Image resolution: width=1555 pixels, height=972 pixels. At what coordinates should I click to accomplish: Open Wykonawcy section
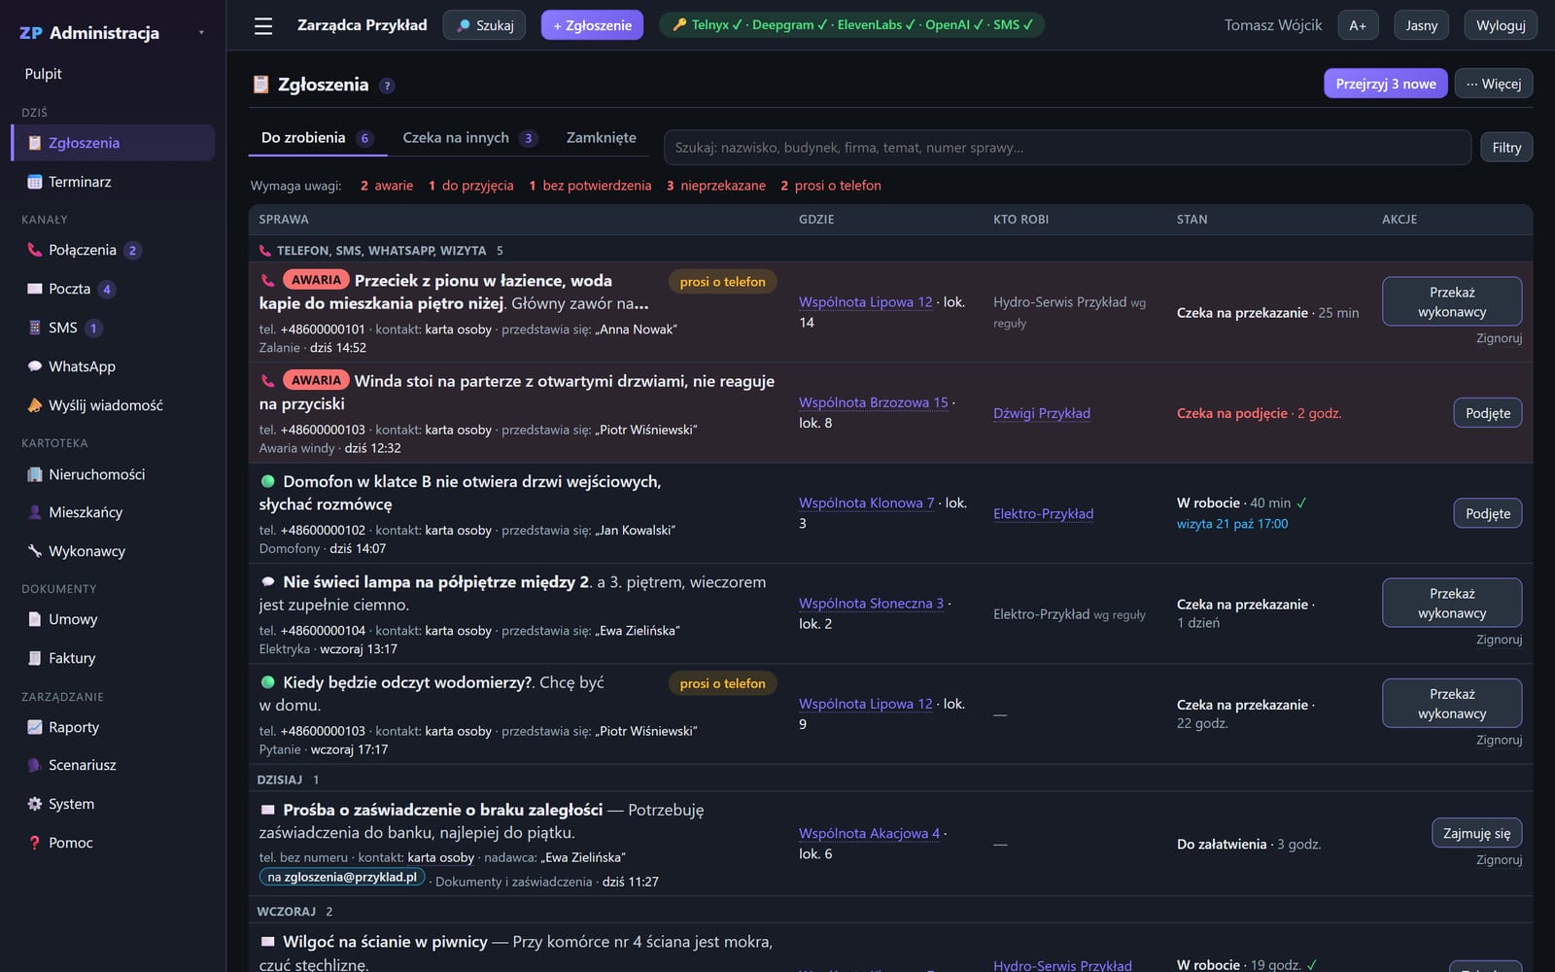[x=113, y=551]
